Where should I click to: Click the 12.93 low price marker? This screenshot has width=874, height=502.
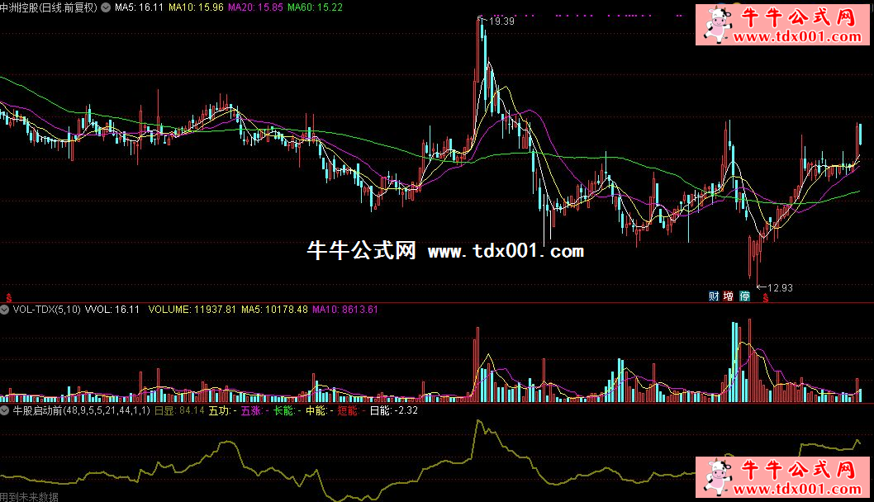pos(779,287)
